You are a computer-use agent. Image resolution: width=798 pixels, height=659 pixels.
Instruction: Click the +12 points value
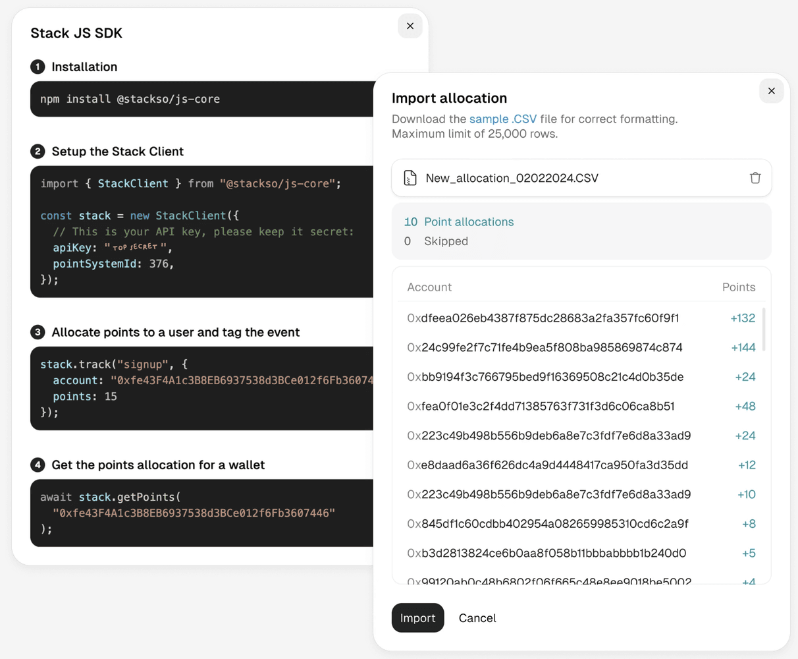[x=747, y=465]
